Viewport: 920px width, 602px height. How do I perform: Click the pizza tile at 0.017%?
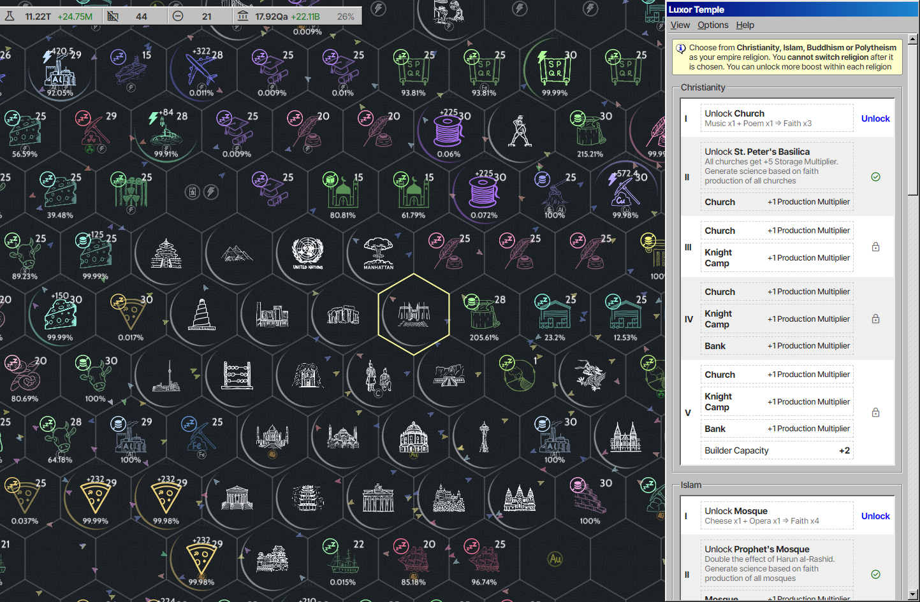131,314
